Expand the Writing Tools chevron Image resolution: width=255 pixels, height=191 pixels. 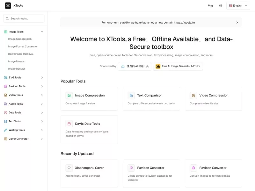[x=42, y=130]
